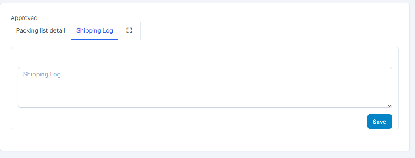Toggle fullscreen mode for the tab panel

click(x=129, y=30)
